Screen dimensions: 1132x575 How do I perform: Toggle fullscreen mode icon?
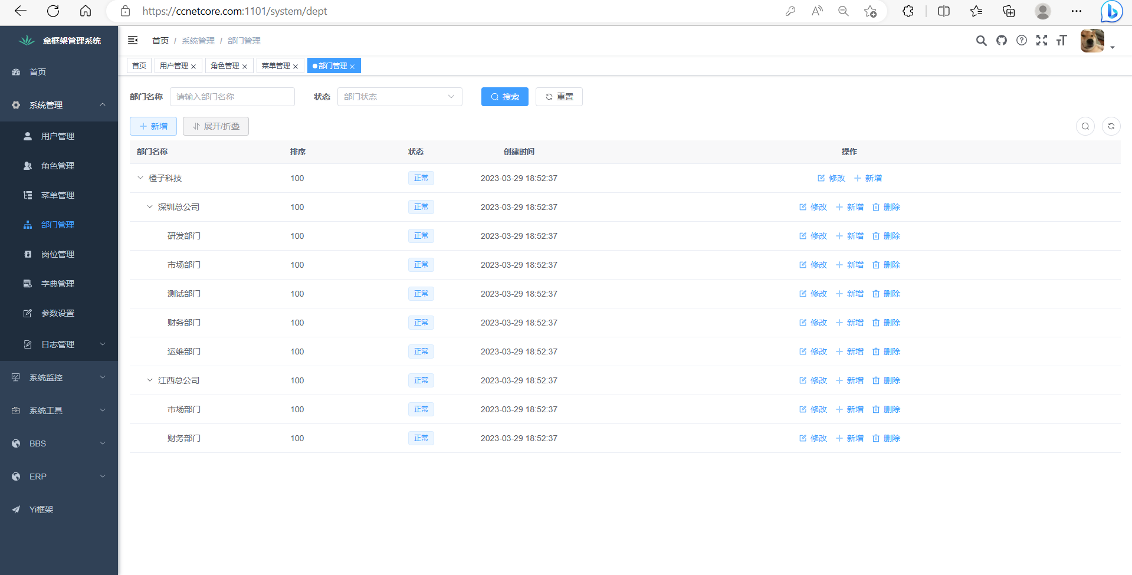[1042, 40]
